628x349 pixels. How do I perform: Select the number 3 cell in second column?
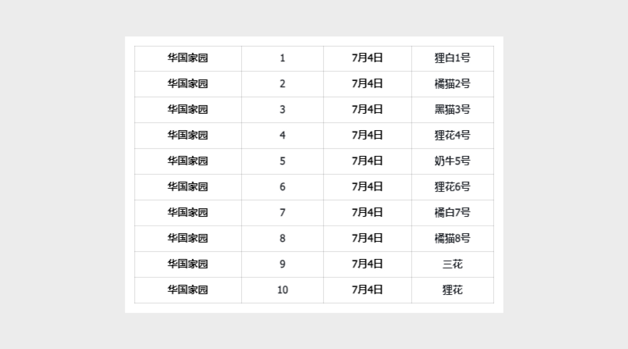[x=282, y=110]
